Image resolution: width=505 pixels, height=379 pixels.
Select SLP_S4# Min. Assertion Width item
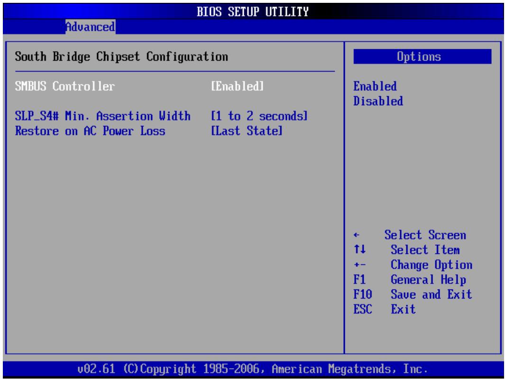coord(102,116)
